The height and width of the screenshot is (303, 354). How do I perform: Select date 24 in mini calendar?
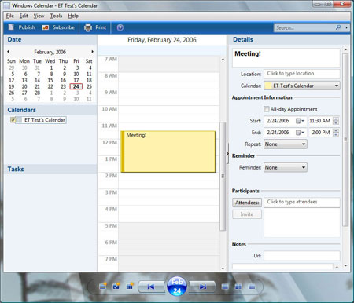[76, 86]
